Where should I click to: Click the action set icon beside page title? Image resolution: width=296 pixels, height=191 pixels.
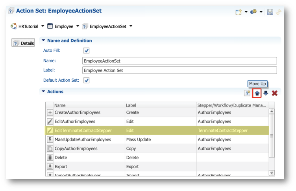pyautogui.click(x=11, y=11)
